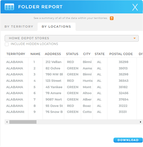
Task: Click the Name column header
Action: tap(35, 54)
